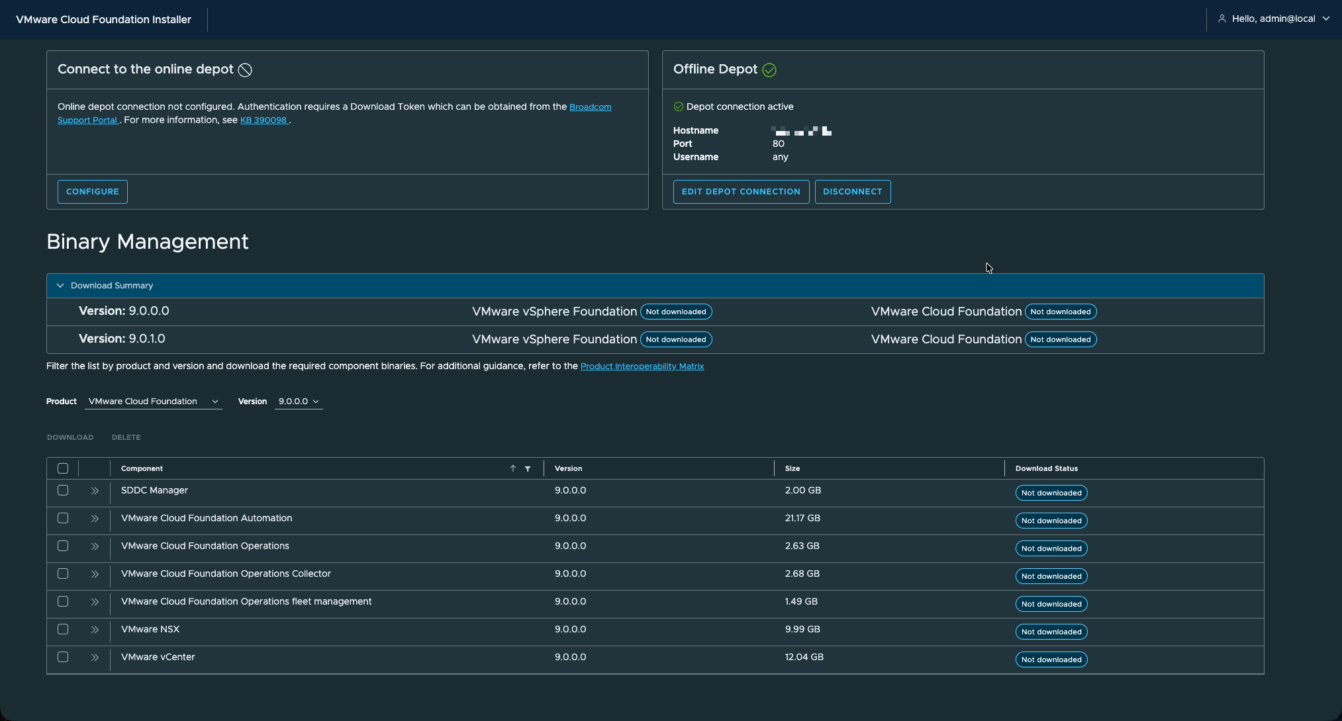Click the DISCONNECT button
The height and width of the screenshot is (721, 1342).
click(852, 192)
